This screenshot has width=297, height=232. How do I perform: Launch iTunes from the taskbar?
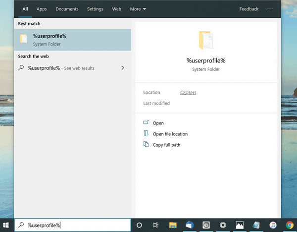point(273,225)
